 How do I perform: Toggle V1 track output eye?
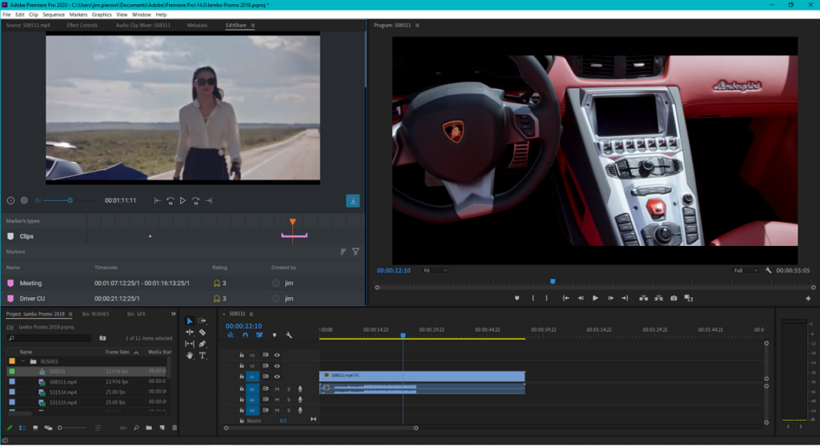(x=277, y=377)
